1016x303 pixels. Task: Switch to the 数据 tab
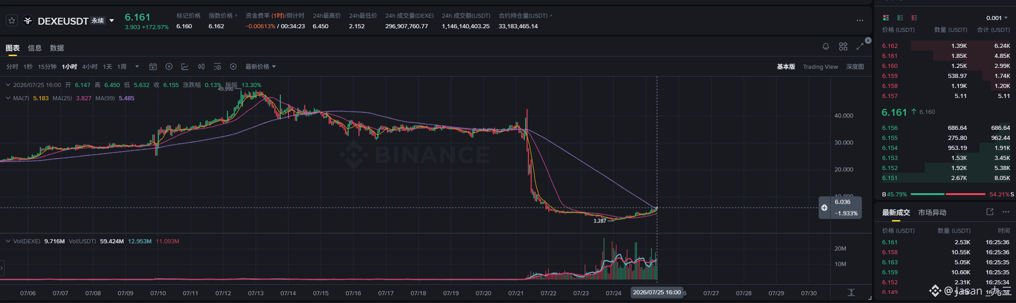57,48
